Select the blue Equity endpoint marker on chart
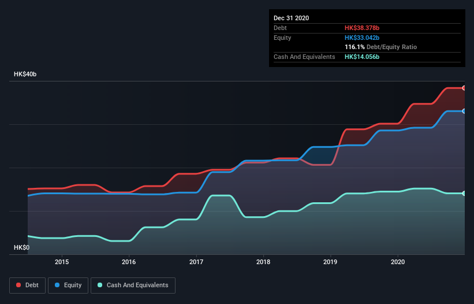474x304 pixels. (x=464, y=111)
